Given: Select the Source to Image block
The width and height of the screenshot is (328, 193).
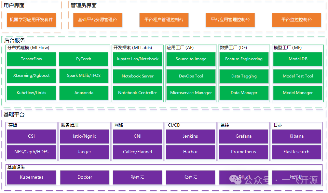Looking at the screenshot, I should tap(191, 59).
